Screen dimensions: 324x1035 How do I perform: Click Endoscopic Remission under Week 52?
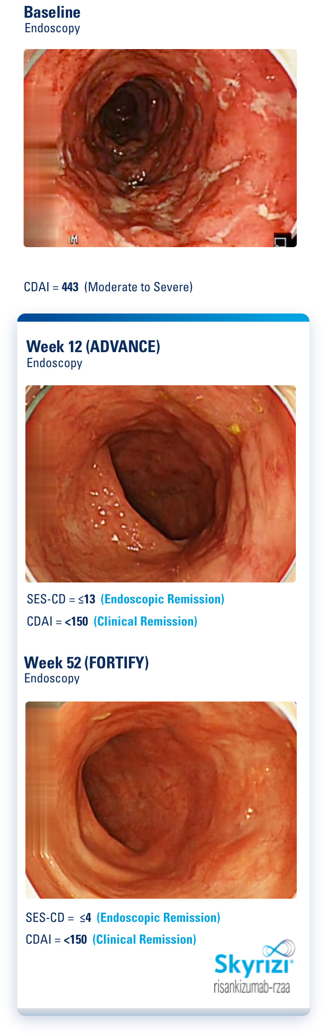coord(158,917)
